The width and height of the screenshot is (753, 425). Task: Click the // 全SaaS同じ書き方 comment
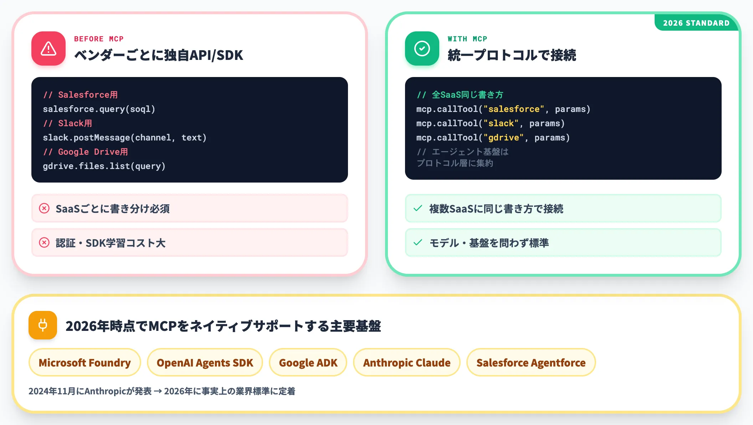click(x=460, y=95)
